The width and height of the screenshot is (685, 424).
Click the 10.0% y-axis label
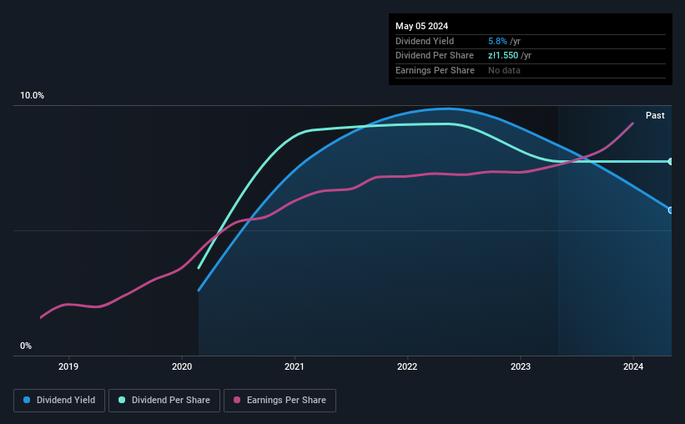click(x=33, y=96)
